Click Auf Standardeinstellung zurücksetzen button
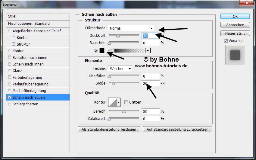The image size is (256, 160). click(178, 129)
